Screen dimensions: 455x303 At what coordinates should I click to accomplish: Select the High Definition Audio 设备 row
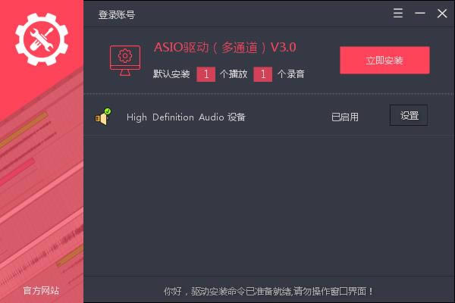(x=268, y=116)
